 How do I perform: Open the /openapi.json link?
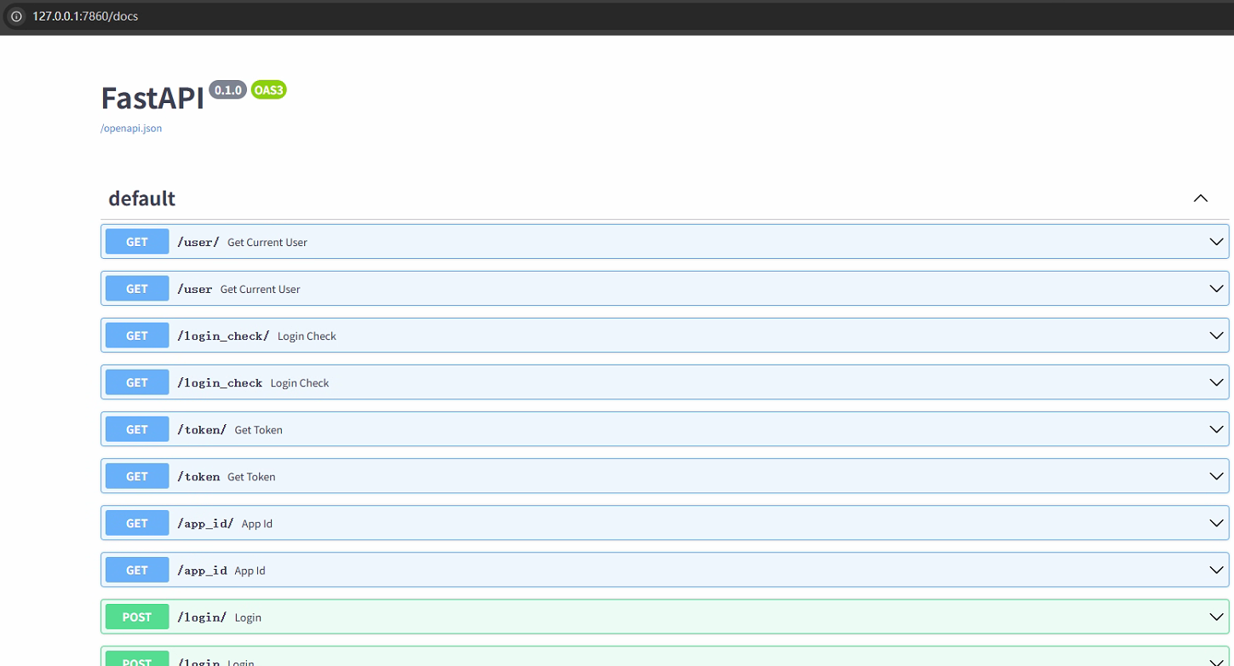point(131,129)
